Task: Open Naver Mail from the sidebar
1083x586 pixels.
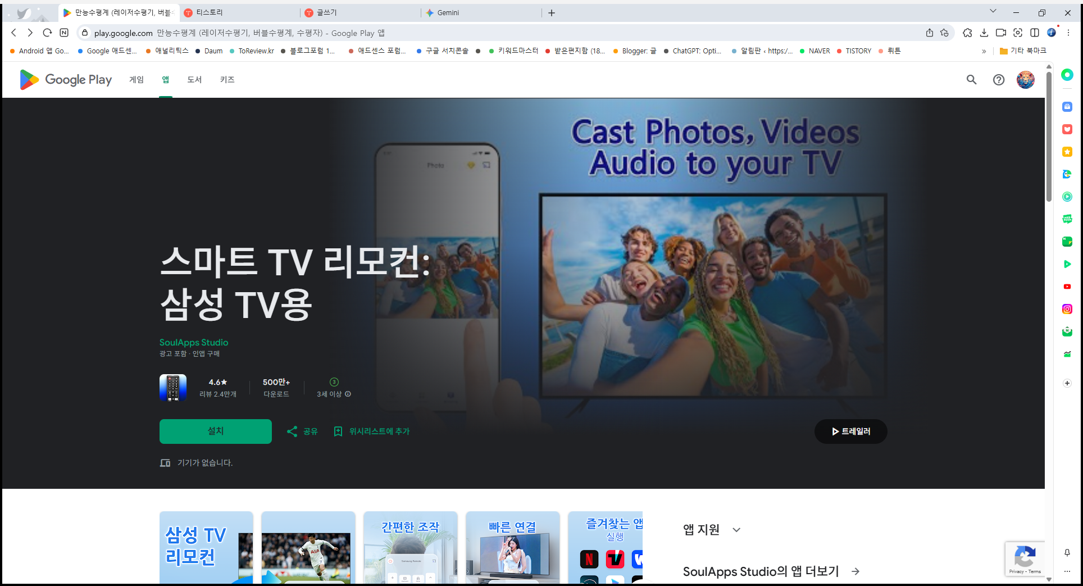Action: [1067, 331]
